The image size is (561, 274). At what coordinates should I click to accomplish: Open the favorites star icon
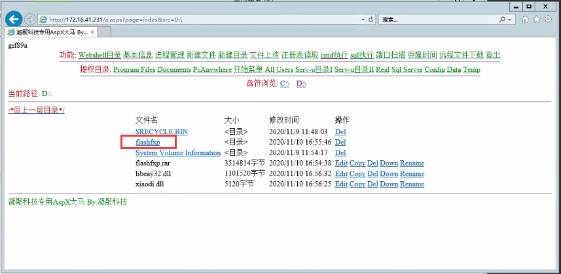pos(537,20)
